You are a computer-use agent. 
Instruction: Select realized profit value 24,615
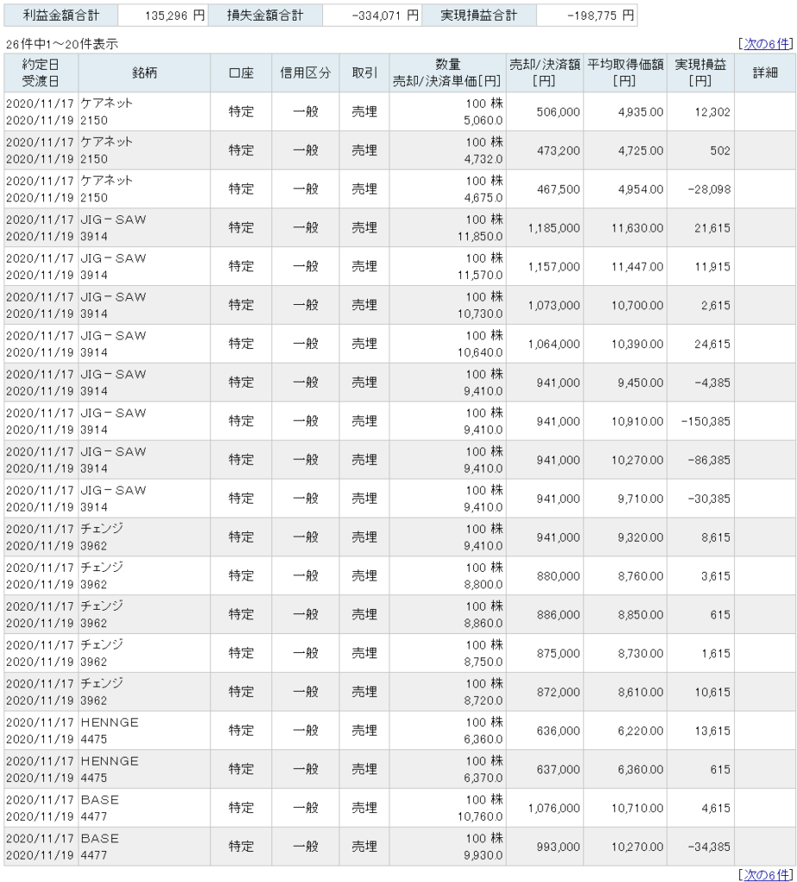click(712, 345)
